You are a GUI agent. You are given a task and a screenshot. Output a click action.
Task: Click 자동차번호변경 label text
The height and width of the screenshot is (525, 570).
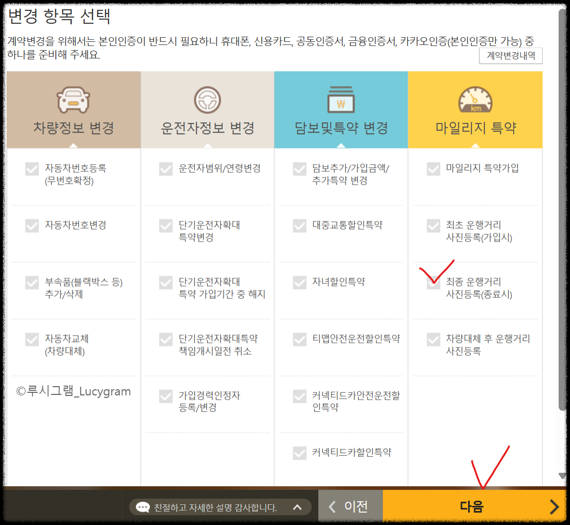tap(75, 225)
